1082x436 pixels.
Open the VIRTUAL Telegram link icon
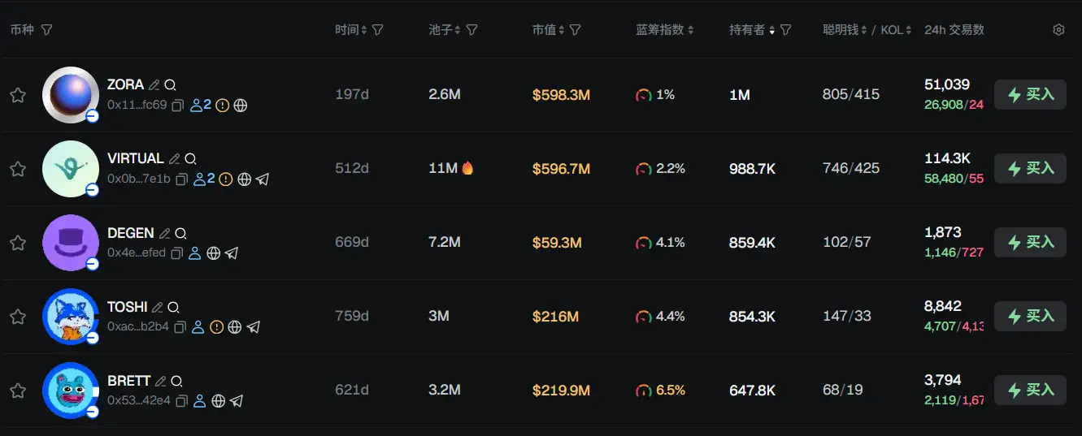(263, 179)
